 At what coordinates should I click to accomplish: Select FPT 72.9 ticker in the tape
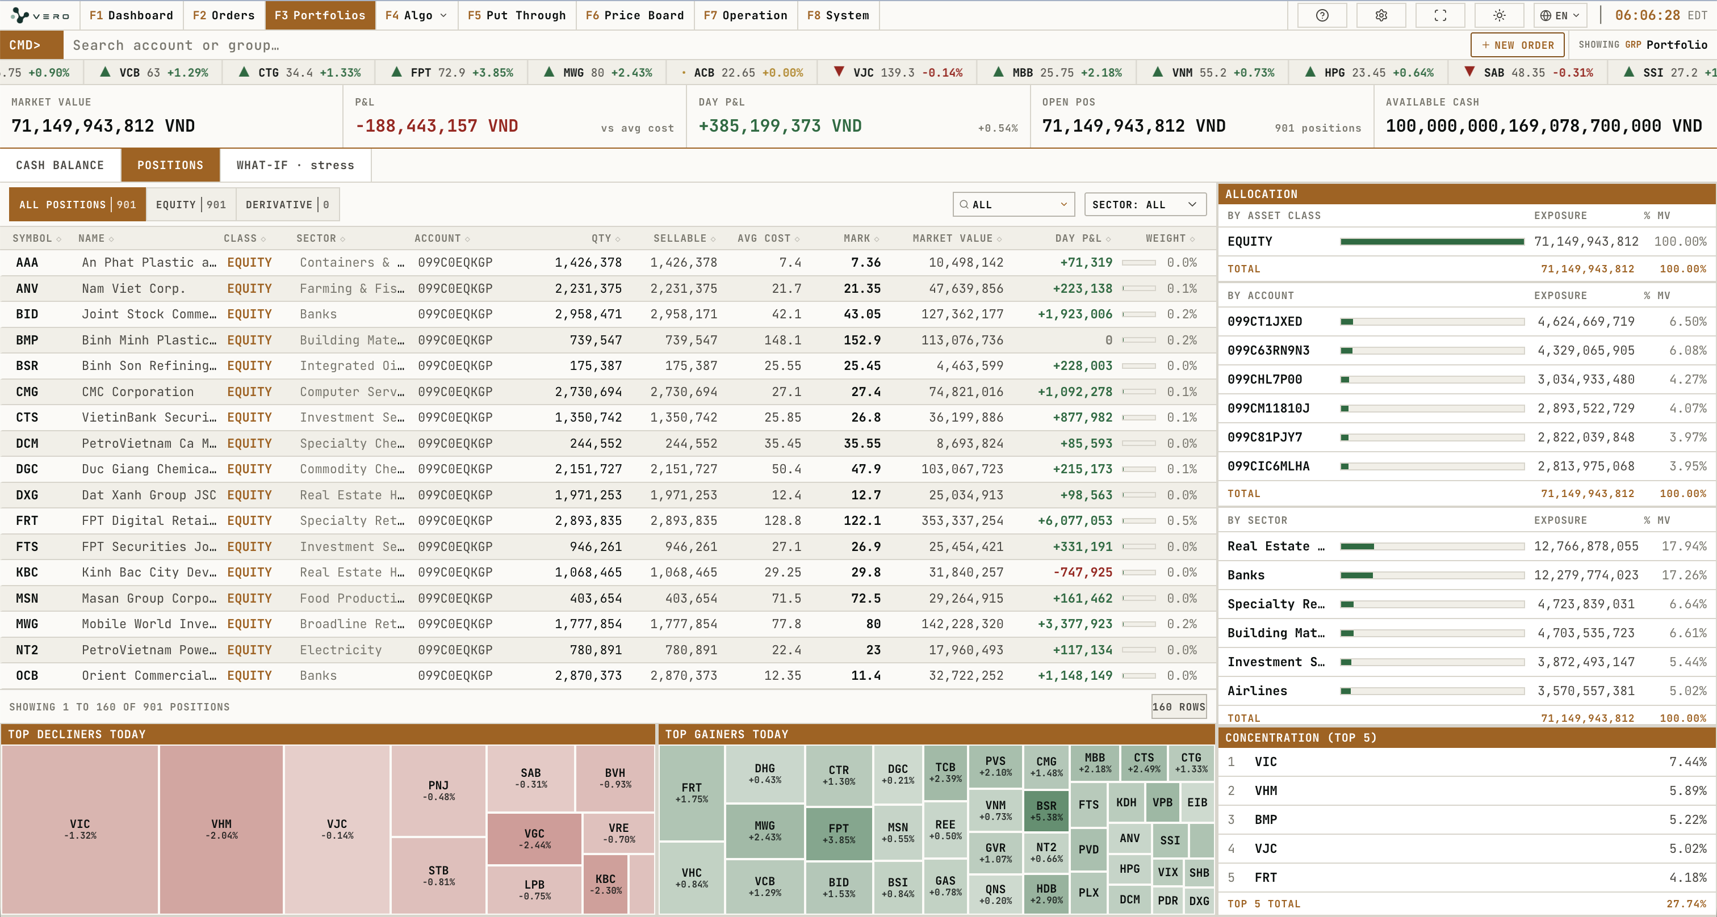[x=453, y=73]
